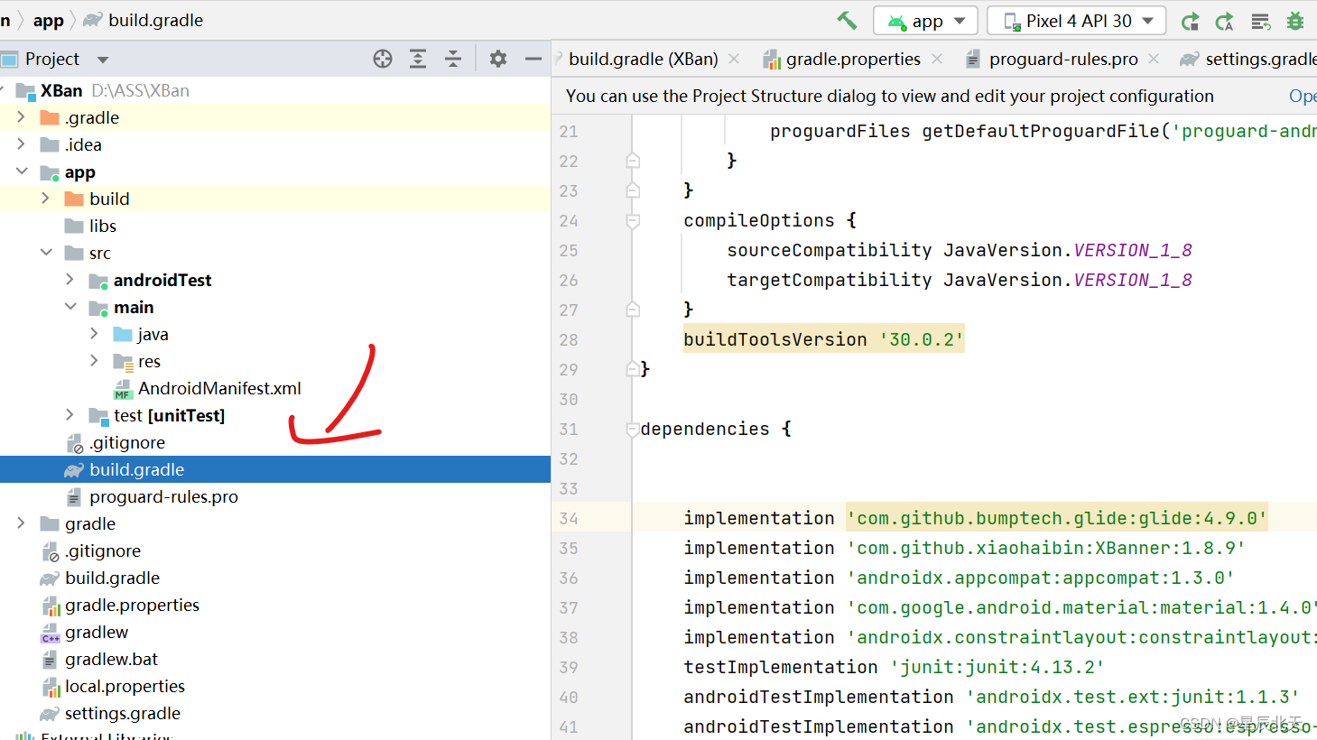Click the glide dependency string on line 34
This screenshot has height=740, width=1317.
1056,518
